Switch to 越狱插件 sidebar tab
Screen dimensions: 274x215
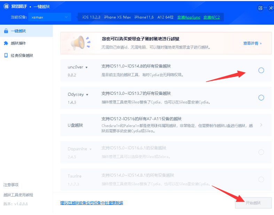click(x=26, y=43)
